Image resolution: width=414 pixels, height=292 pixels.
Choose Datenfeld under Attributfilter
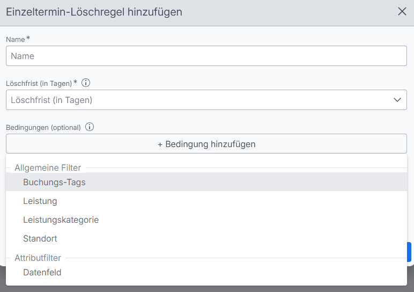[42, 272]
